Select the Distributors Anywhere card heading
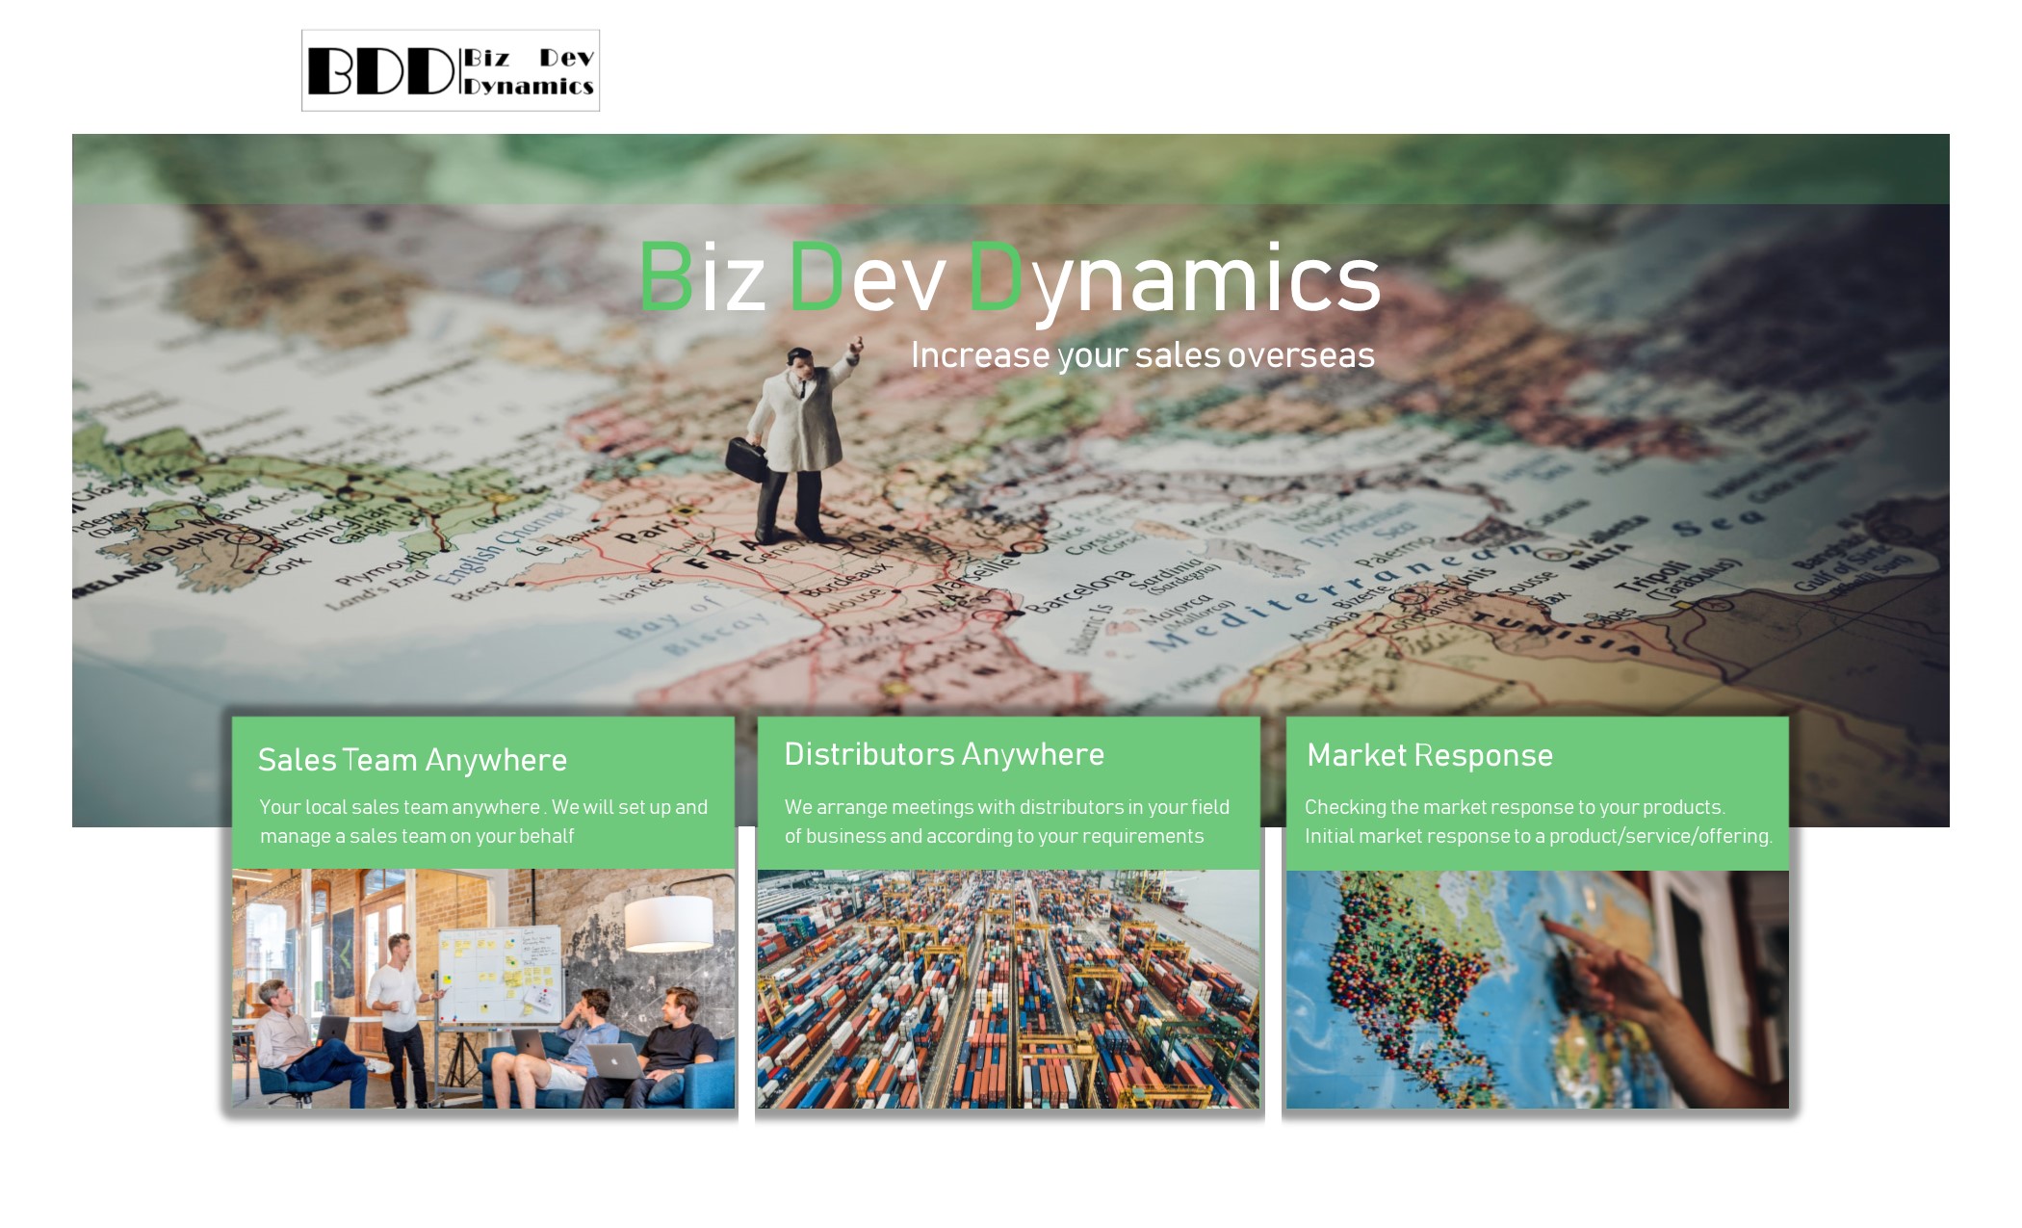The image size is (2022, 1228). point(944,754)
